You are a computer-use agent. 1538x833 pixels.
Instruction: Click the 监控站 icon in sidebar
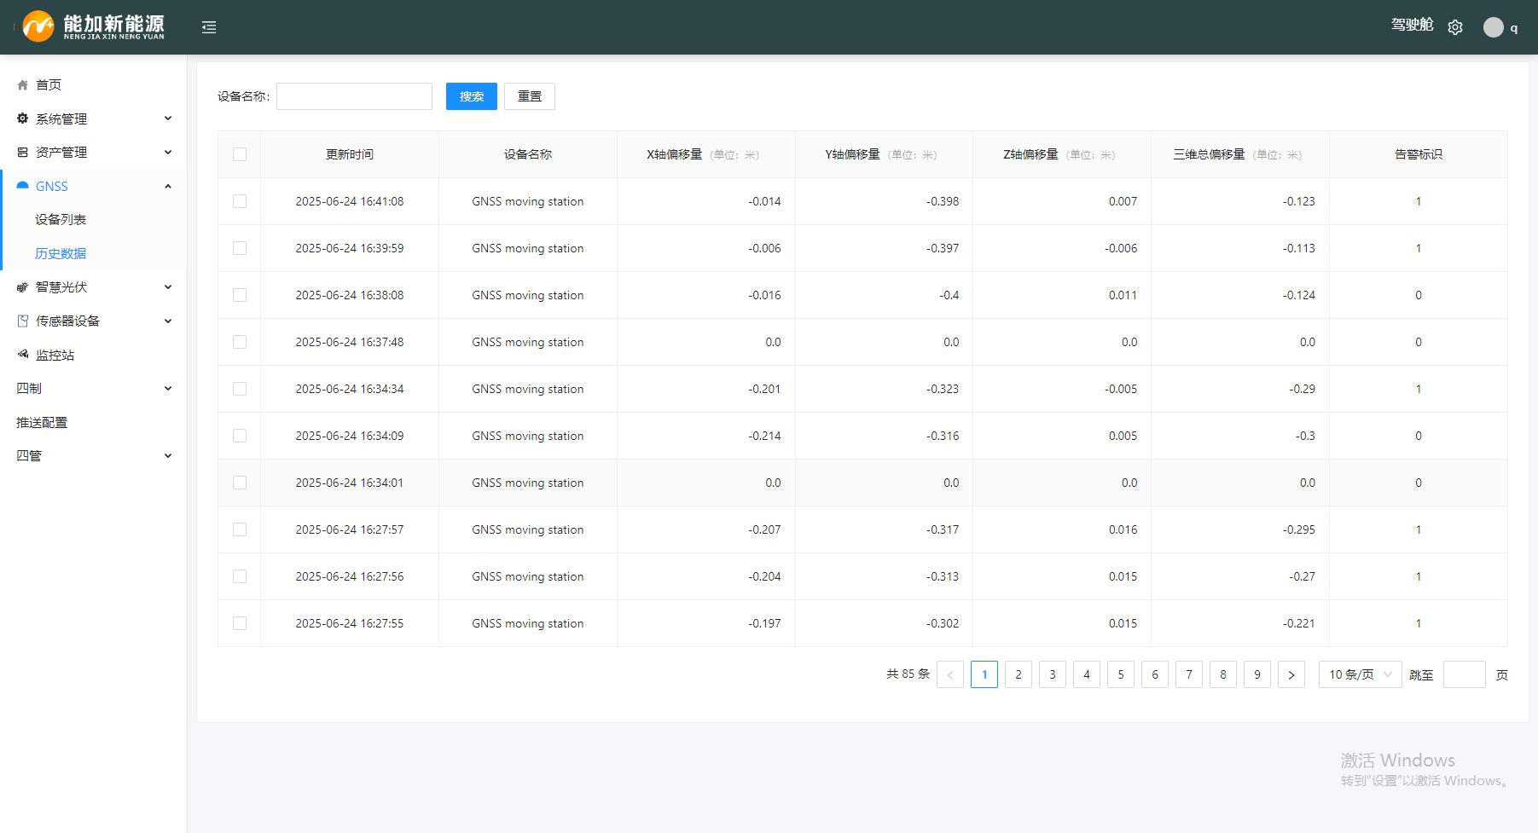(x=23, y=355)
